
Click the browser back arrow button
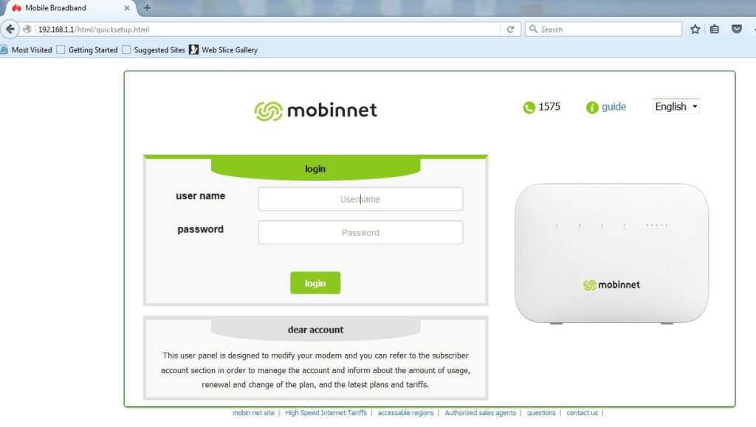10,29
